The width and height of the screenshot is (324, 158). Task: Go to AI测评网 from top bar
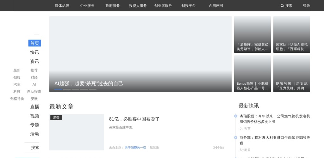click(x=216, y=6)
